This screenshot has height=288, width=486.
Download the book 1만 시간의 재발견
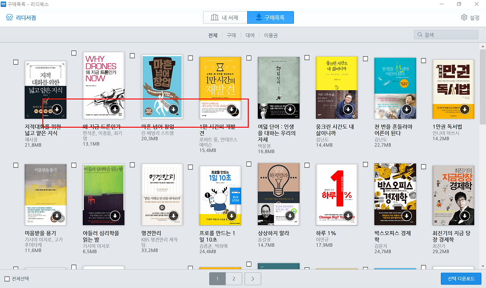(x=232, y=110)
